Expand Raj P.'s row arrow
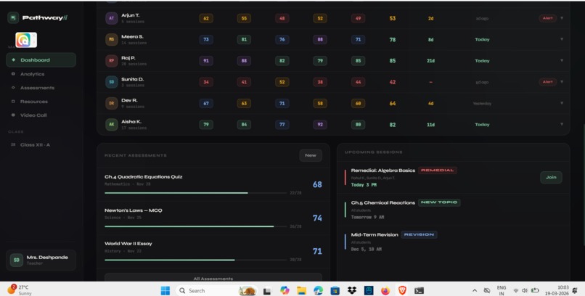The height and width of the screenshot is (296, 585). (562, 60)
